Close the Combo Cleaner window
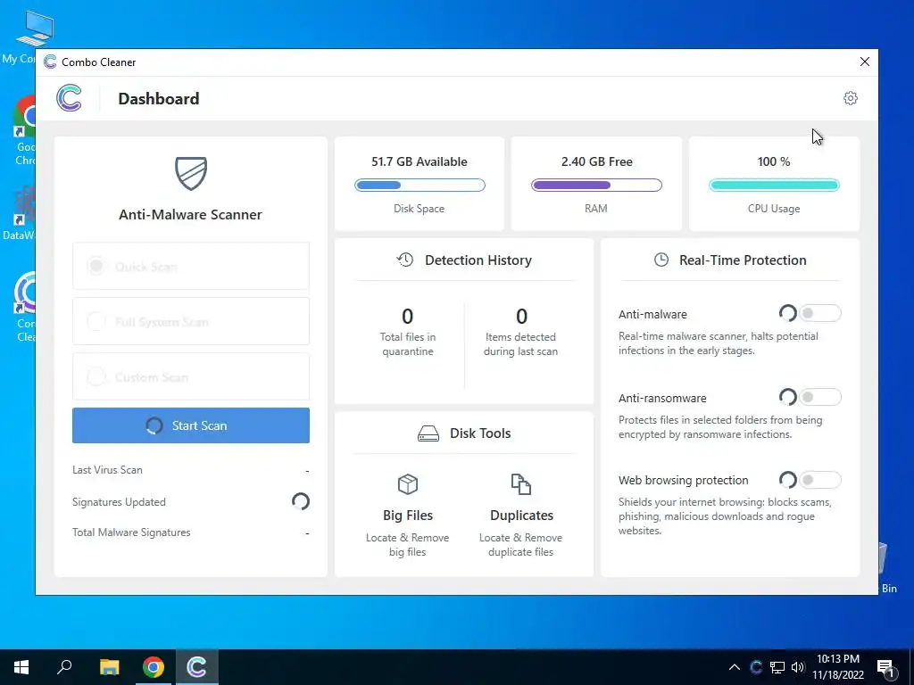The height and width of the screenshot is (685, 914). coord(864,62)
